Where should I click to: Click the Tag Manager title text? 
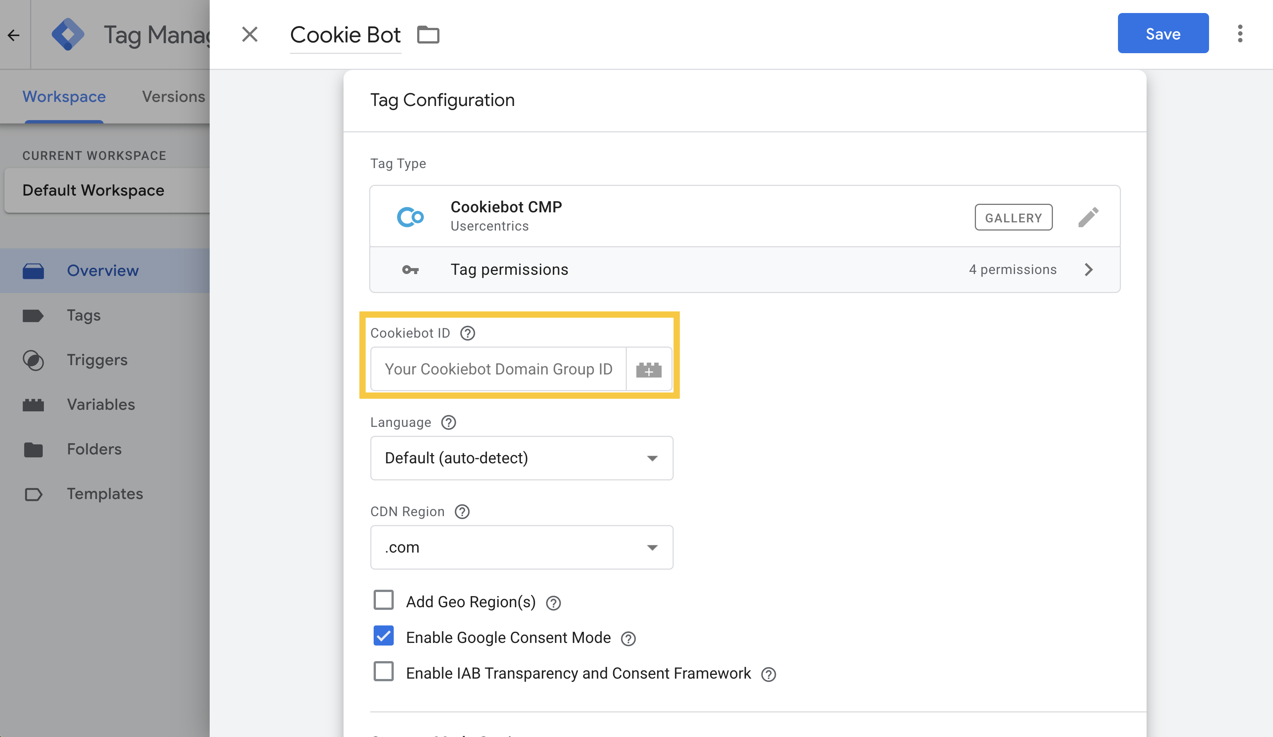[x=157, y=35]
